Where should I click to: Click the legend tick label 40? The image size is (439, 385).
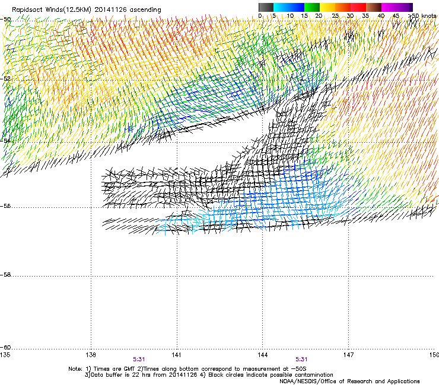tap(381, 15)
